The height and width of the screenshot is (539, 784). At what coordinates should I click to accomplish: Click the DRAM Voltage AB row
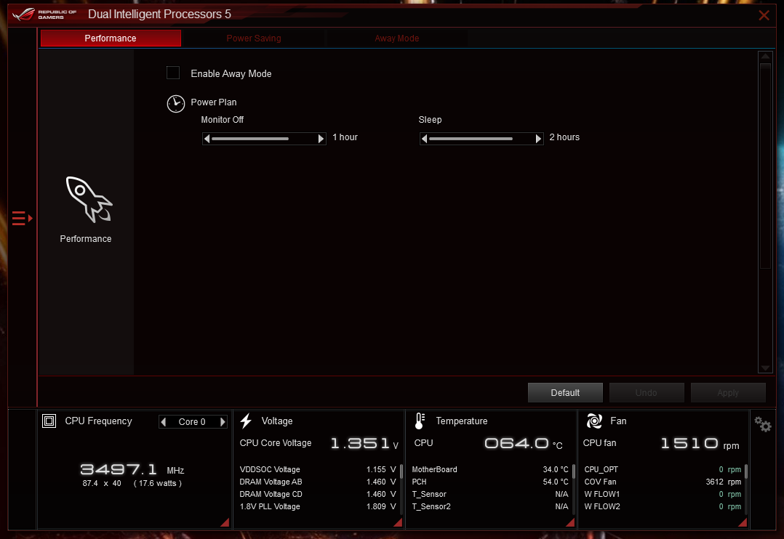pyautogui.click(x=318, y=482)
